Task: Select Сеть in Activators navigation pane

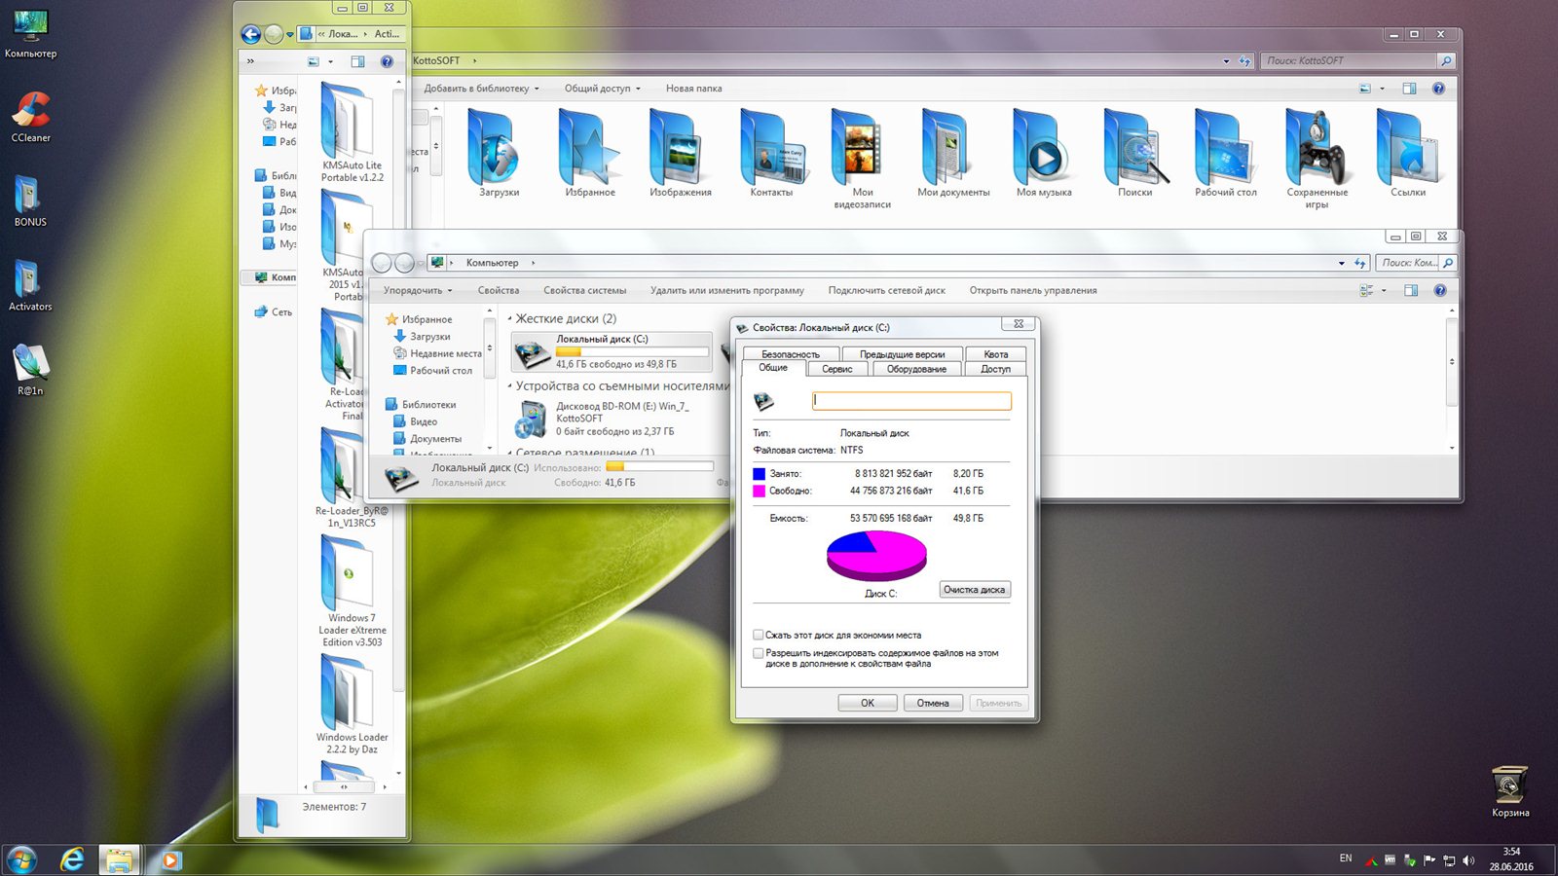Action: coord(273,312)
